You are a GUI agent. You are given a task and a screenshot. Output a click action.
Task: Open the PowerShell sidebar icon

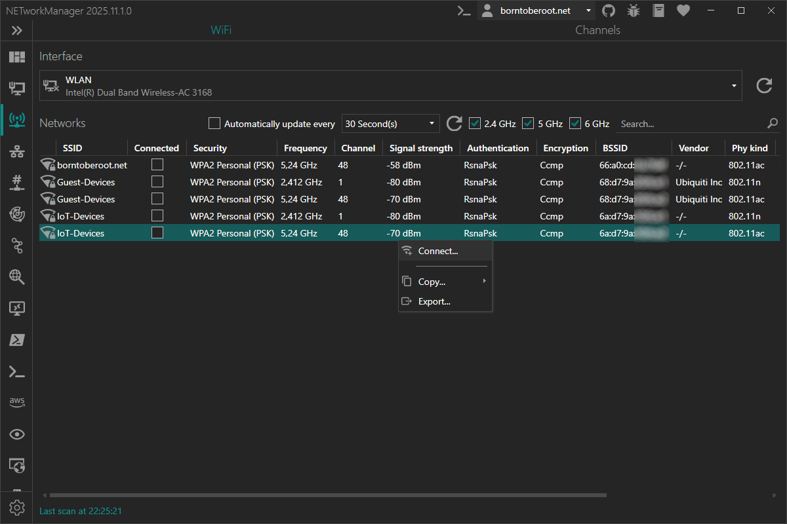(x=17, y=340)
